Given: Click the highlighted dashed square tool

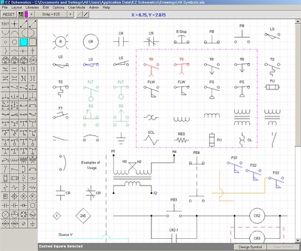Looking at the screenshot, I should point(23,42).
